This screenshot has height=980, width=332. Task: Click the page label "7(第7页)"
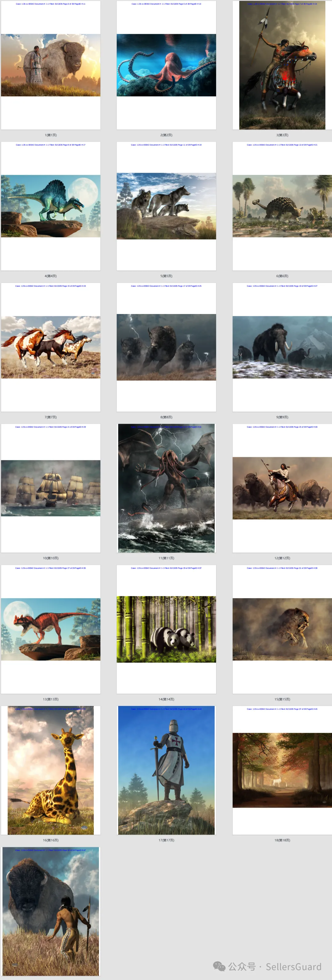50,417
